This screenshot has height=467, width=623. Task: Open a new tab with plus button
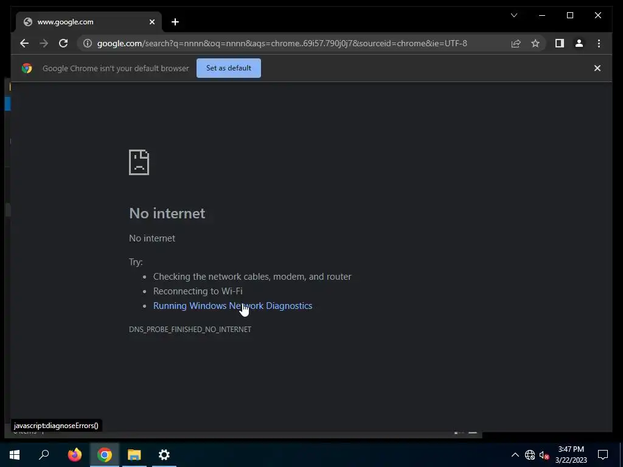(175, 22)
